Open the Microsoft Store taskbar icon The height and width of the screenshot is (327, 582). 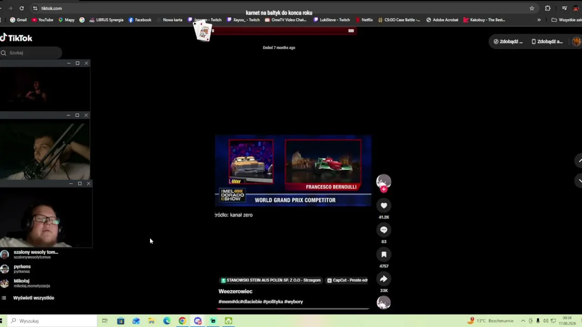(x=120, y=321)
